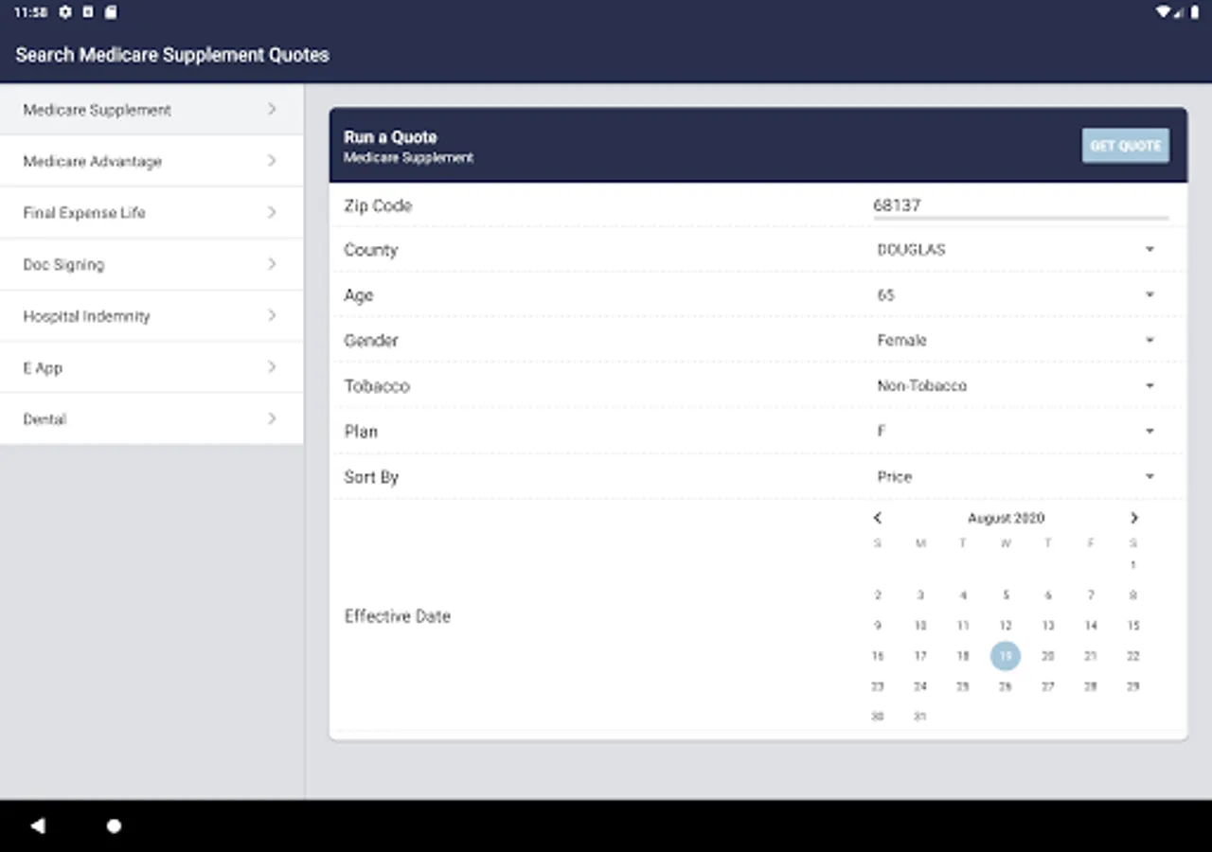The image size is (1212, 852).
Task: Choose August 17 in the calendar
Action: (x=920, y=656)
